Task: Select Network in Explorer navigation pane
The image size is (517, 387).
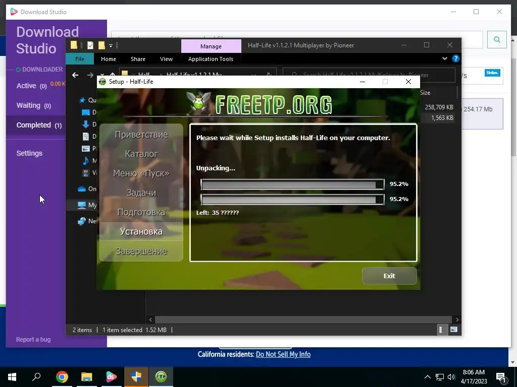Action: (x=82, y=221)
